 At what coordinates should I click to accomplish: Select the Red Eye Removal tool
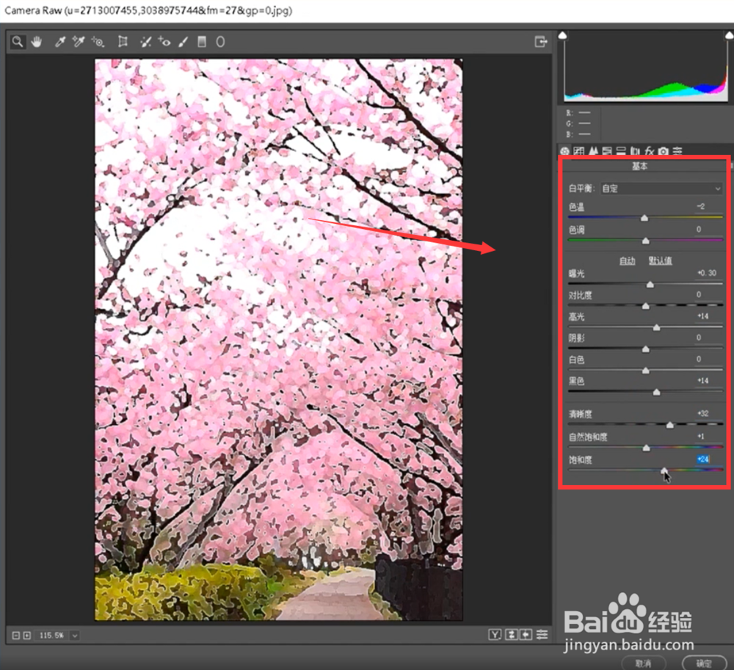pos(164,42)
